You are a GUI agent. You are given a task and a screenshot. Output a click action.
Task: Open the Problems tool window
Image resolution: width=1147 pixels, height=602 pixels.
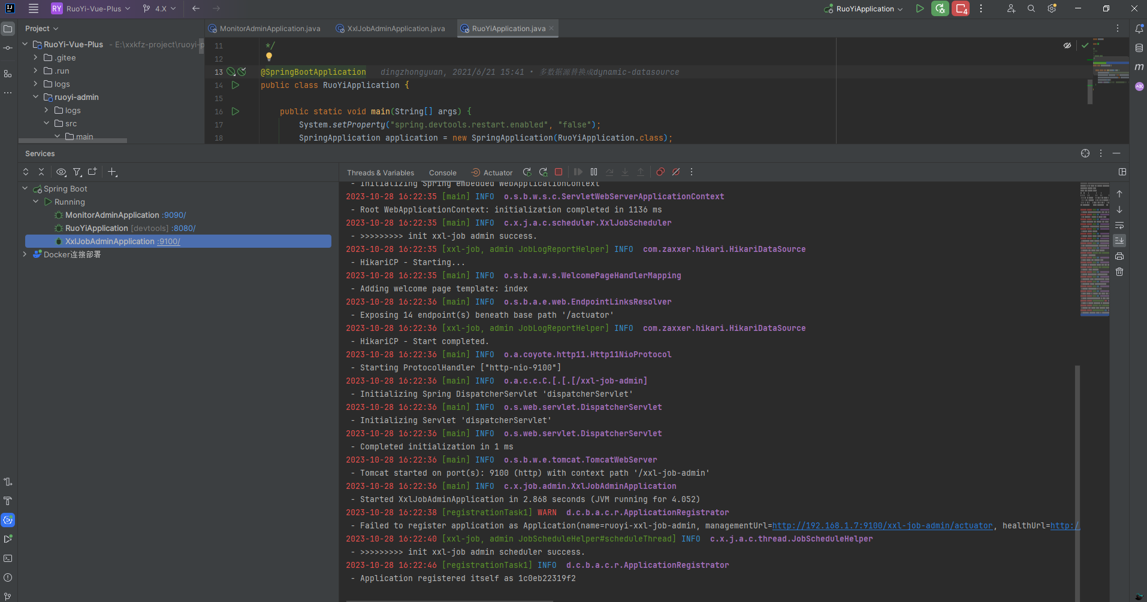[x=8, y=577]
